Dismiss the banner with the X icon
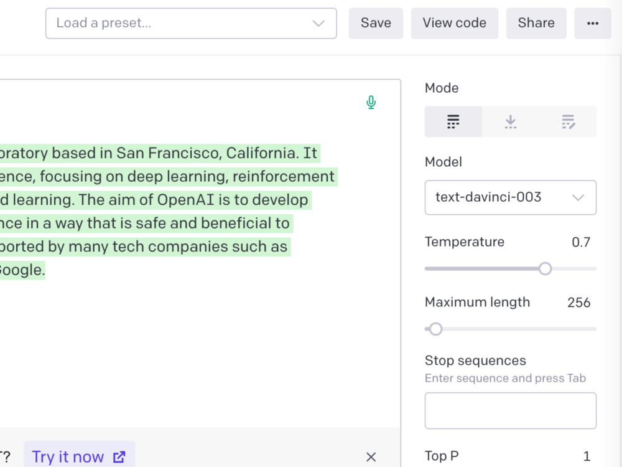The width and height of the screenshot is (622, 467). point(371,456)
